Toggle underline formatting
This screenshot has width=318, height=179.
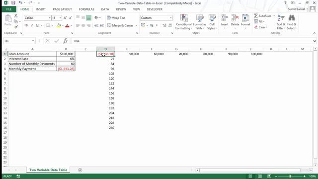pos(37,25)
